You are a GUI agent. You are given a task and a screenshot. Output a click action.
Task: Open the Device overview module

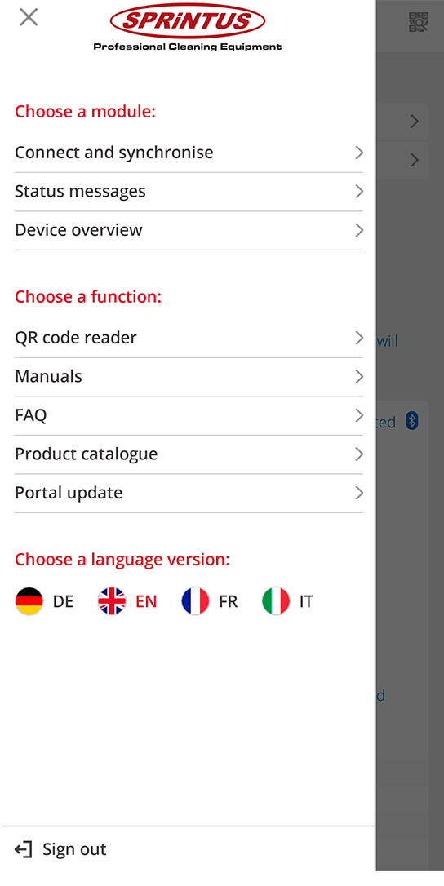189,231
